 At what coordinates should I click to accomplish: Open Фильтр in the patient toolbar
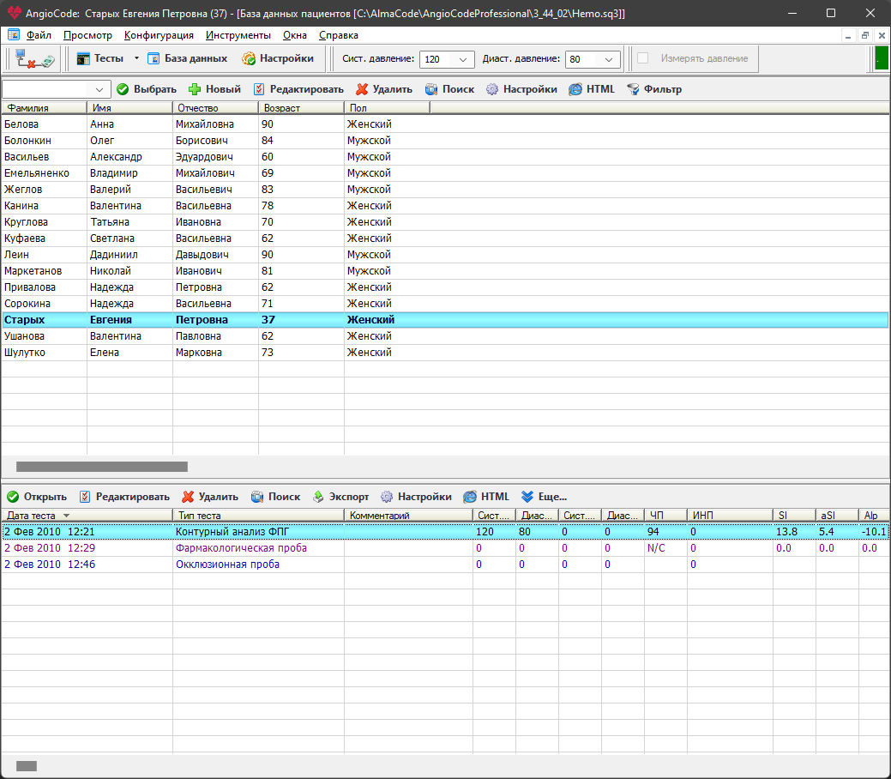click(654, 89)
